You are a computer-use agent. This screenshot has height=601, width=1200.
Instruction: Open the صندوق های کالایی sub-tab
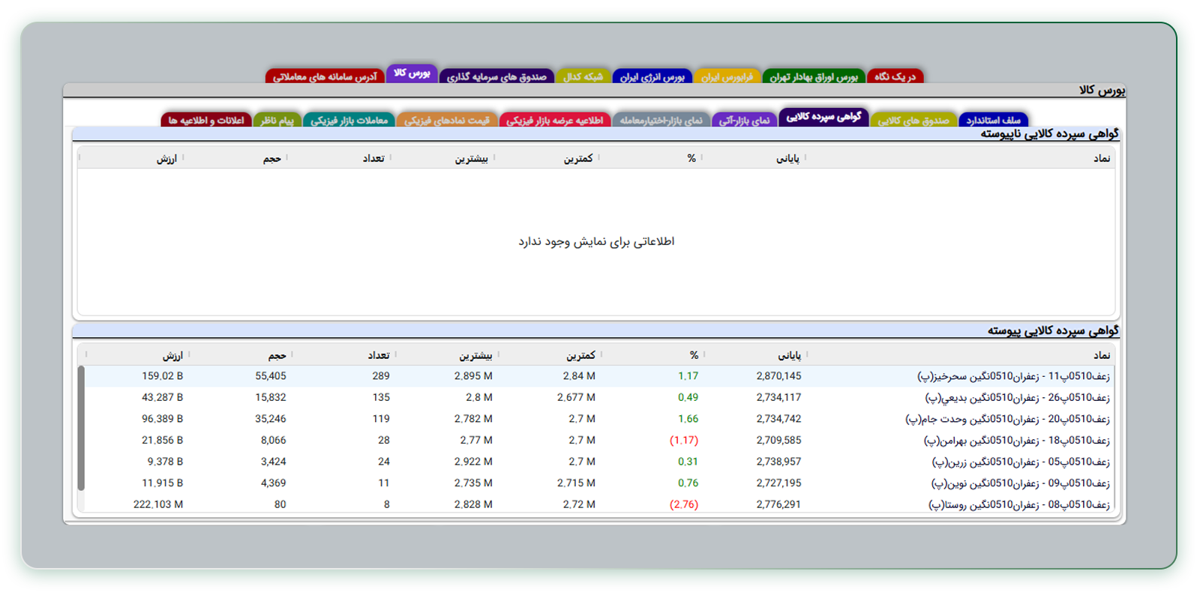(x=913, y=120)
